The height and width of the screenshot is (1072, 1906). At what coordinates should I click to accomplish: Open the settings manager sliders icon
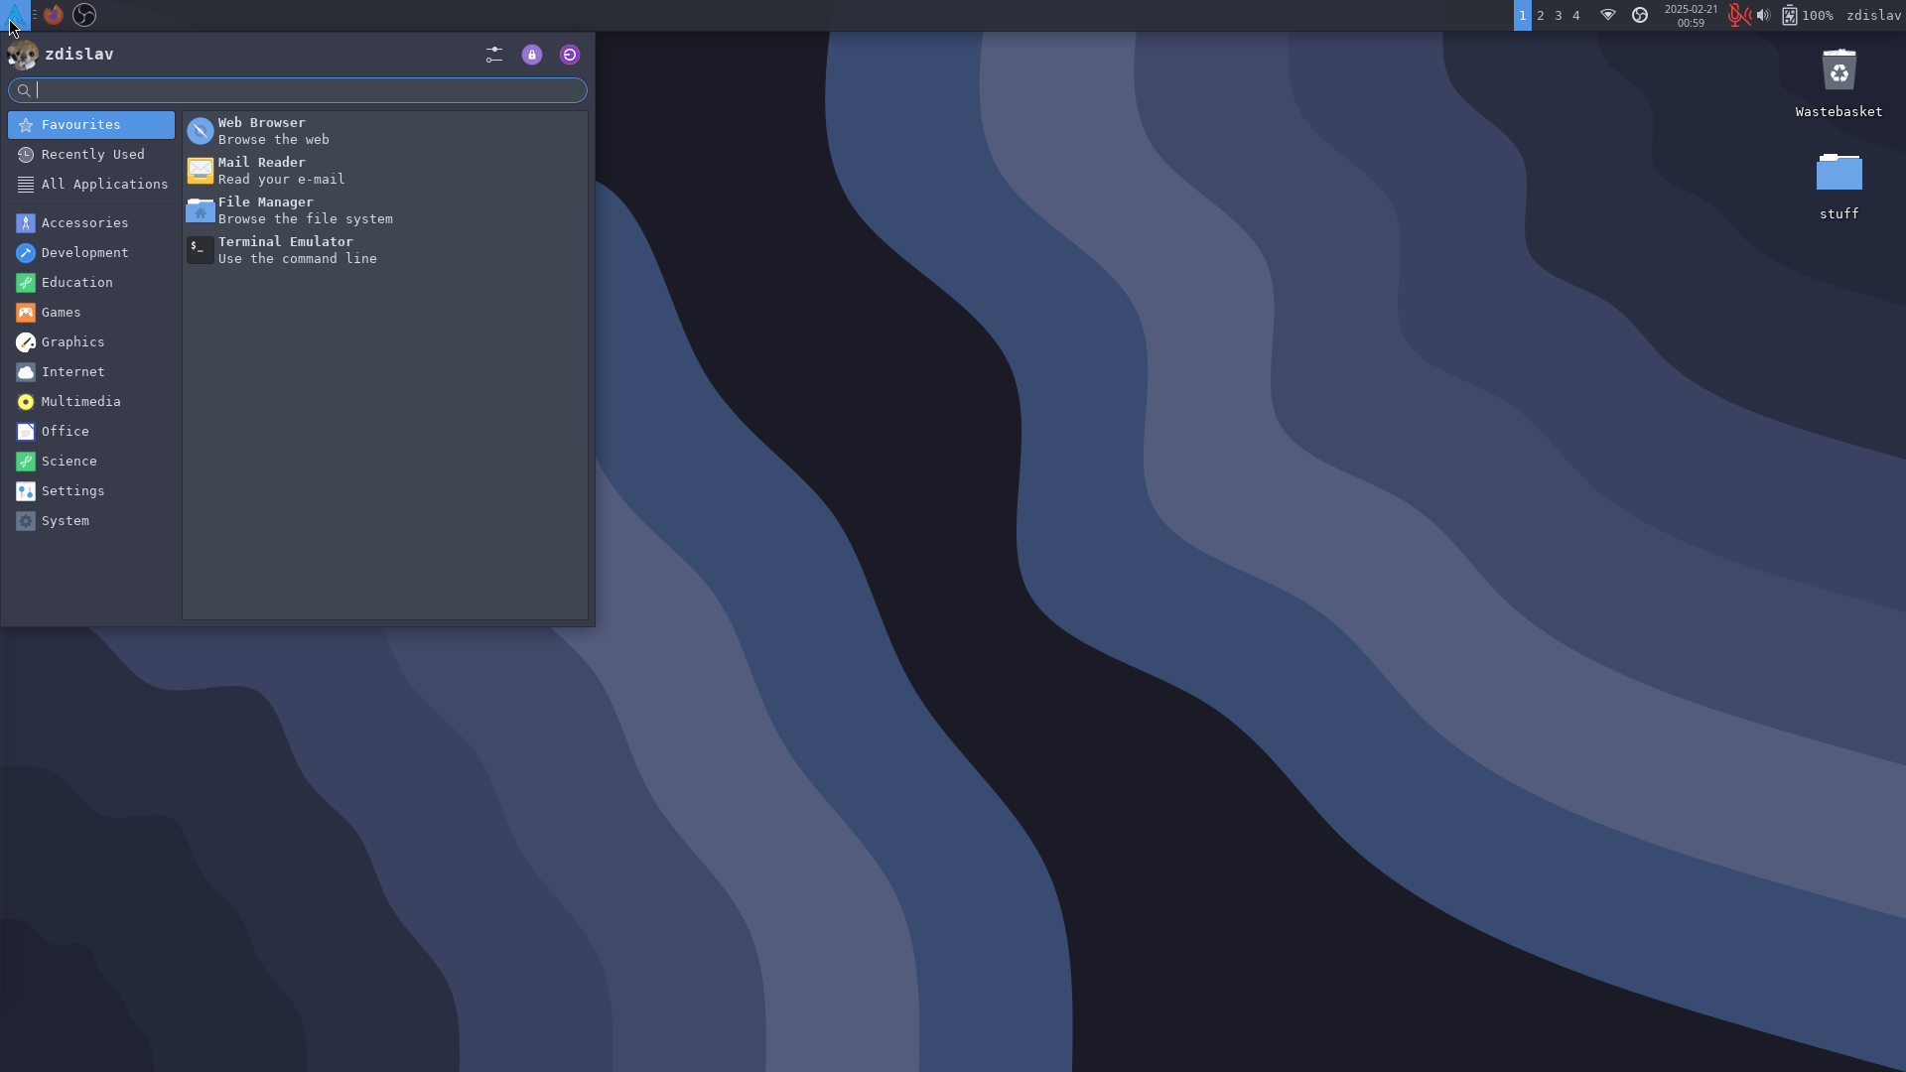[494, 55]
